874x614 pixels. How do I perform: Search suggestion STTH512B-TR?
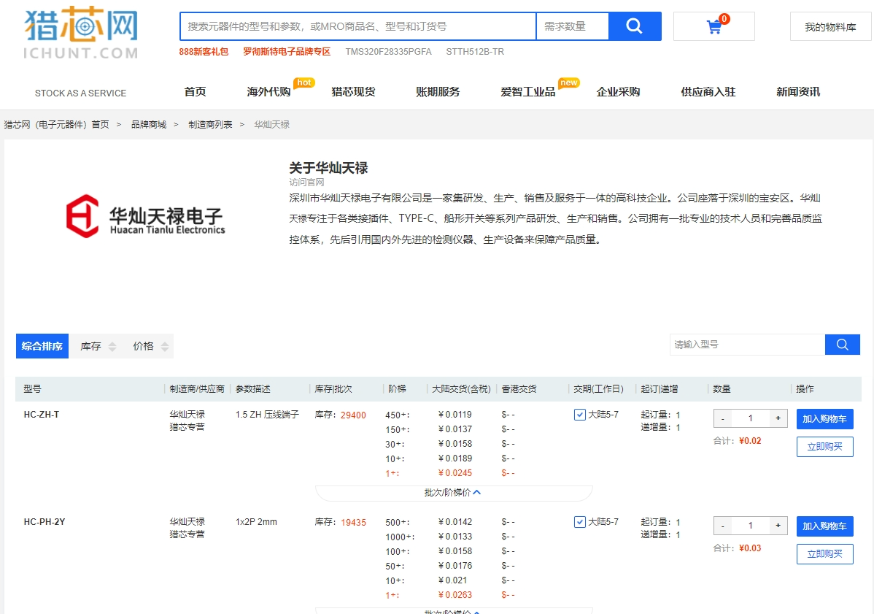[475, 52]
